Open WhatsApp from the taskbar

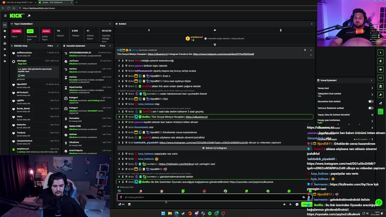point(217,213)
